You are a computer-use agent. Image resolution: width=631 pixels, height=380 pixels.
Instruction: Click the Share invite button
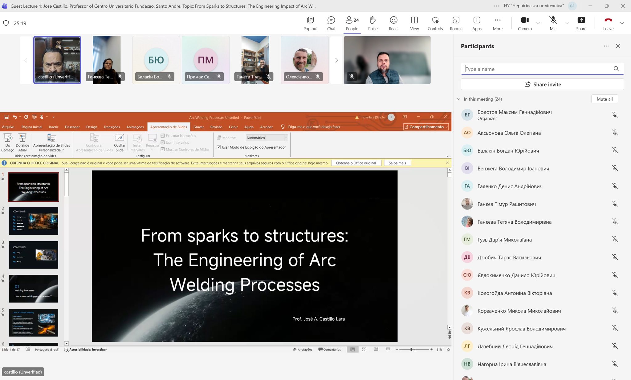coord(542,84)
